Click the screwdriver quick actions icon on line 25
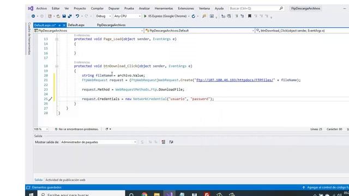Image resolution: width=349 pixels, height=196 pixels. pyautogui.click(x=50, y=99)
